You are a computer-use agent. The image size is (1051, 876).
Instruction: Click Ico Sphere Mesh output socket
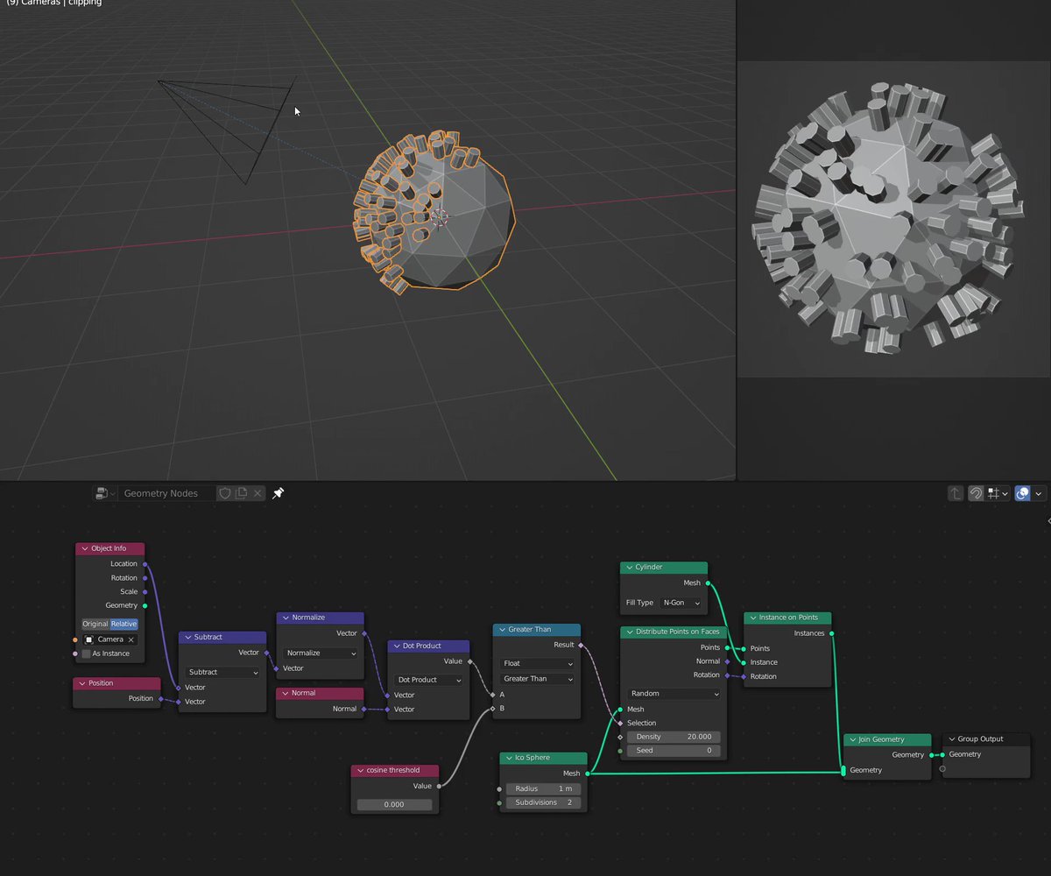pos(586,774)
